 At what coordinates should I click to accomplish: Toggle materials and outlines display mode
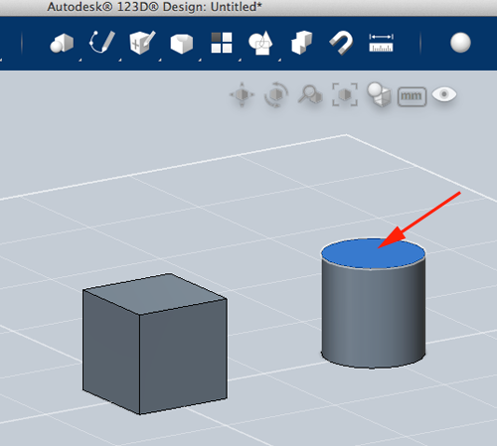(379, 94)
